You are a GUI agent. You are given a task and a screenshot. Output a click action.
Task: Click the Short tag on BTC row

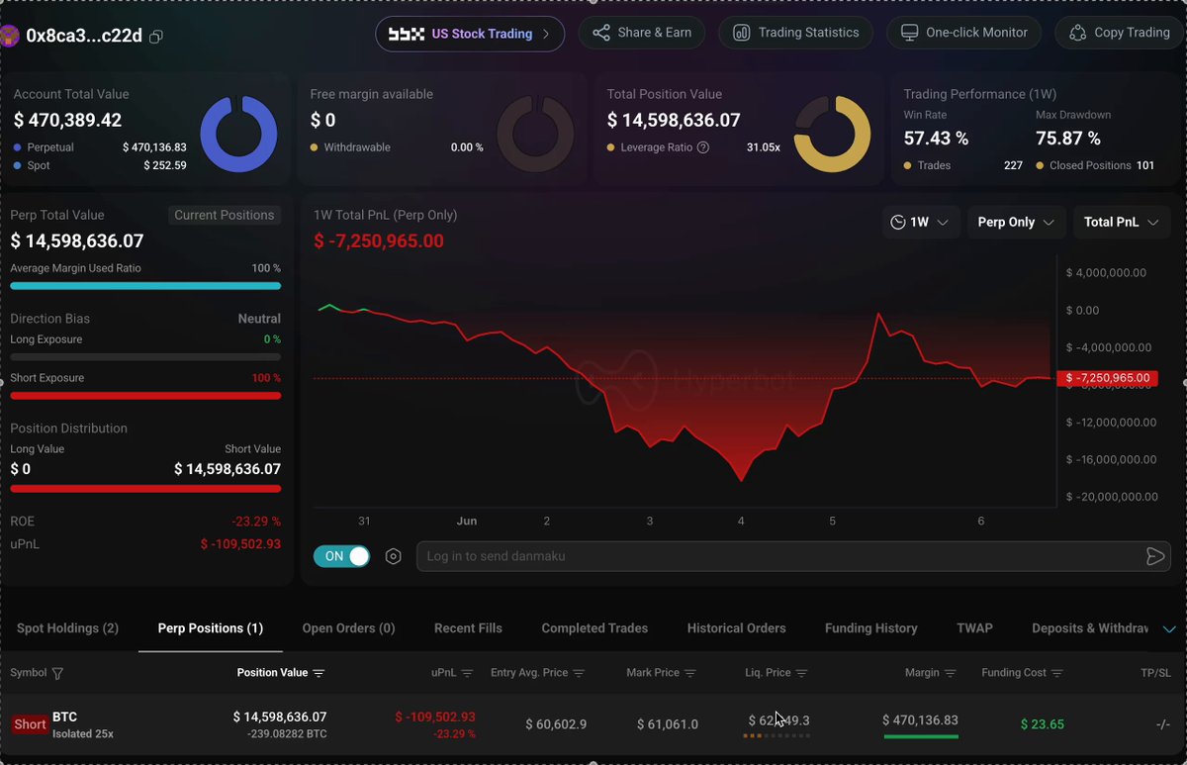pos(30,724)
